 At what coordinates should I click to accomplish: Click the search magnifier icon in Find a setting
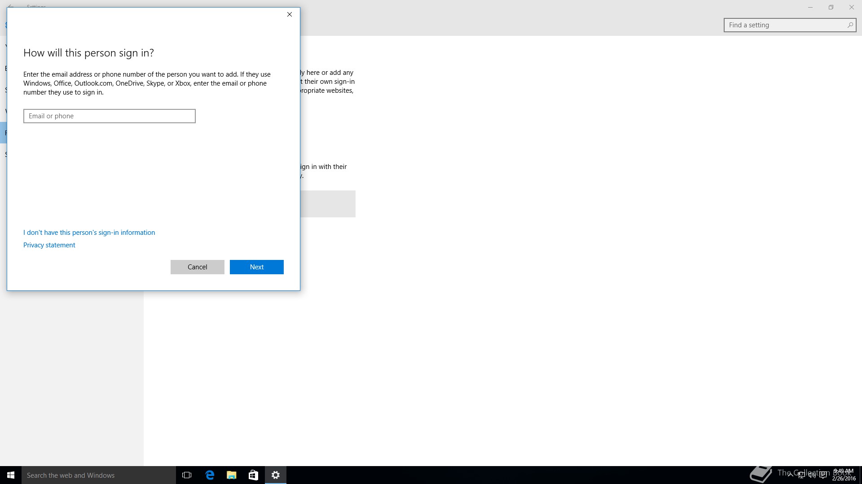click(x=850, y=25)
